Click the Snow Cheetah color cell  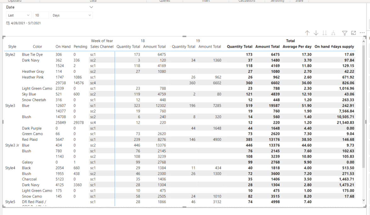click(34, 100)
